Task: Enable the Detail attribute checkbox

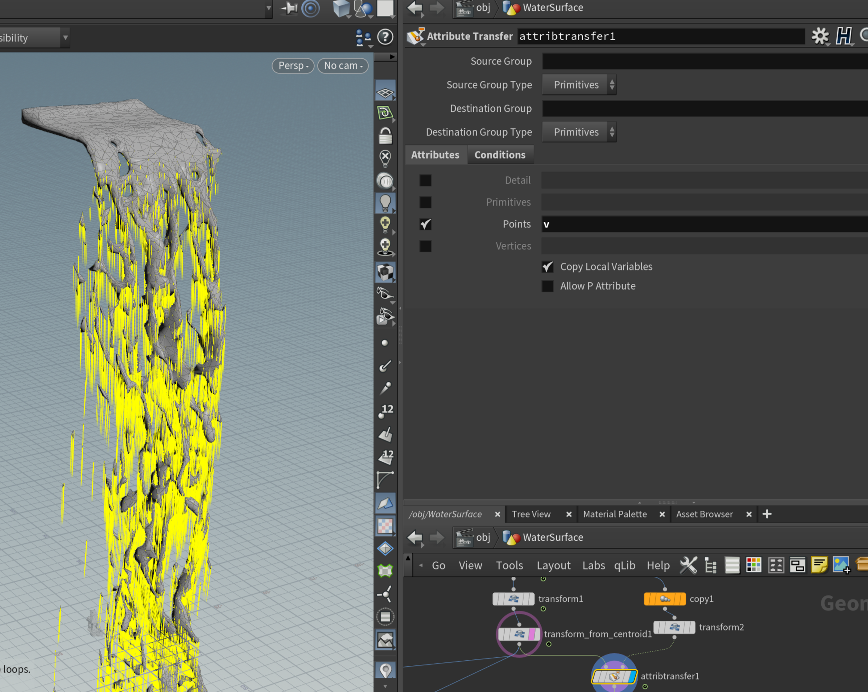Action: (426, 180)
